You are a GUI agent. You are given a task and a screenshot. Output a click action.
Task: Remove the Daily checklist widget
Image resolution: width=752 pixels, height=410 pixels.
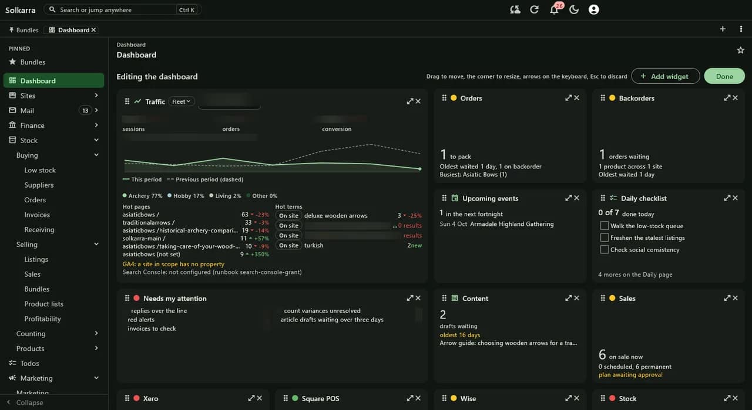(735, 198)
